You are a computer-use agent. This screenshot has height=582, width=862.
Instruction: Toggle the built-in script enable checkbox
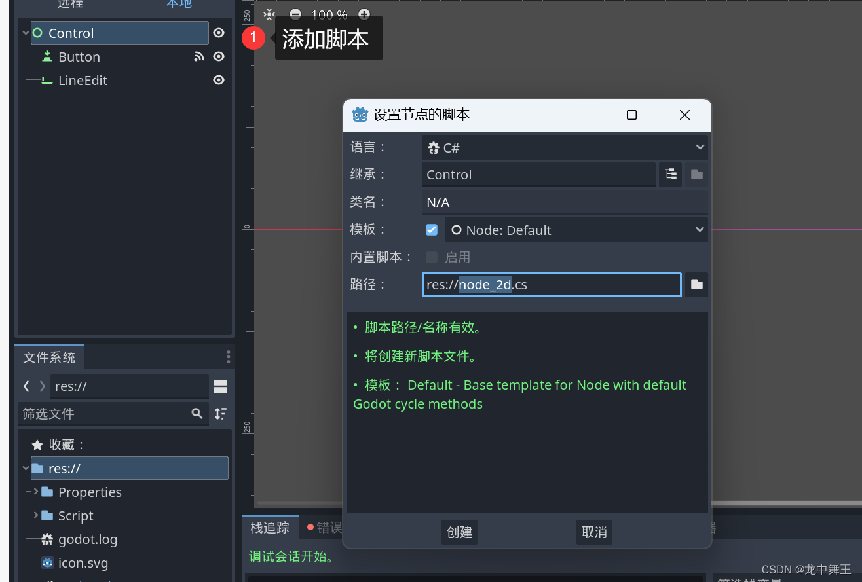click(x=432, y=257)
